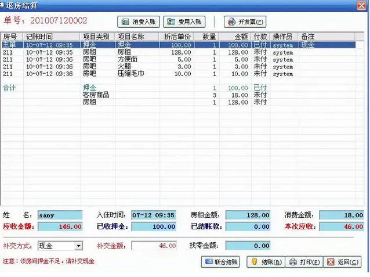Click the 姓名 field showing sany
The height and width of the screenshot is (277, 370).
coord(60,215)
